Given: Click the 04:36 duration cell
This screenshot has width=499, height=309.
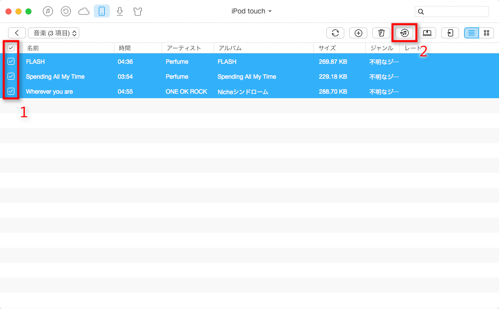Looking at the screenshot, I should 125,62.
